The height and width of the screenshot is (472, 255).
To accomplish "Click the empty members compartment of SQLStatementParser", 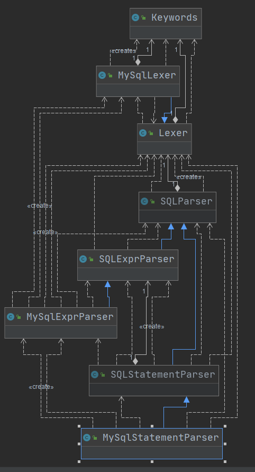I will point(154,389).
